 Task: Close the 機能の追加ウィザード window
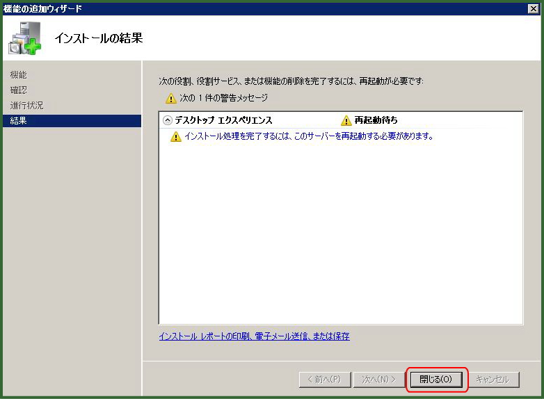click(x=534, y=8)
